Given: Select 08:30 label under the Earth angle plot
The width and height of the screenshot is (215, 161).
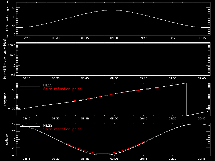Looking at the screenshot, I should pyautogui.click(x=56, y=38).
